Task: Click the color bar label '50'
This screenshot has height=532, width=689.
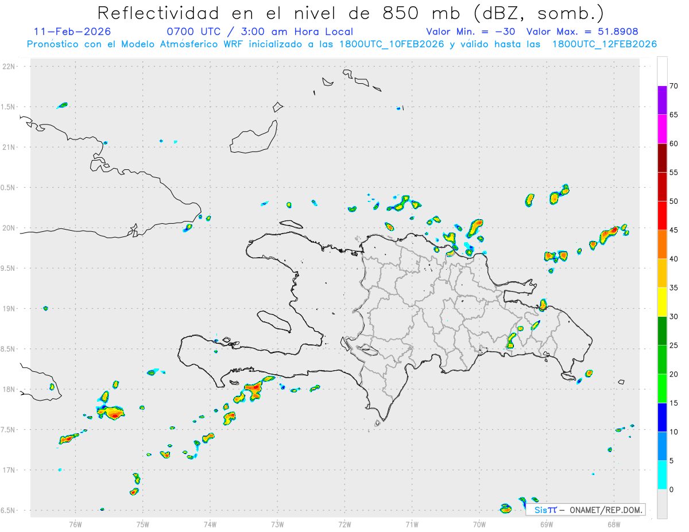Action: pos(675,201)
